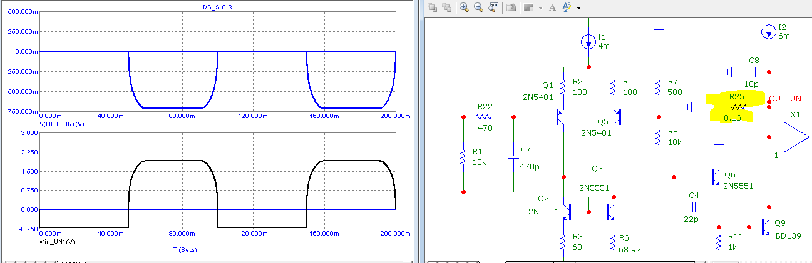Select resistor R5 symbol
Image resolution: width=812 pixels, height=263 pixels.
pos(614,87)
